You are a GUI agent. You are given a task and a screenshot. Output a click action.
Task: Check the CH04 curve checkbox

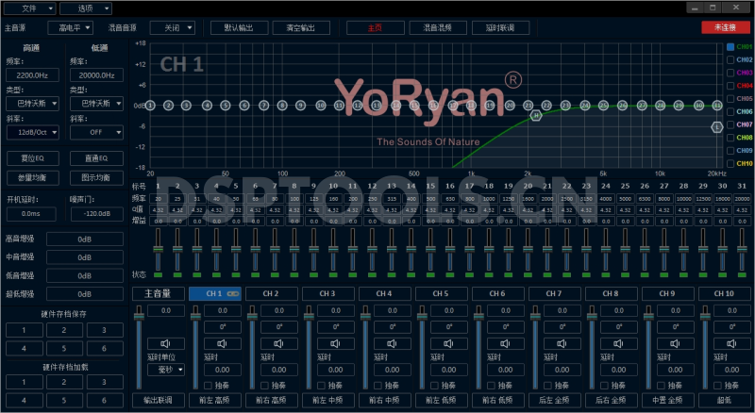[x=730, y=86]
